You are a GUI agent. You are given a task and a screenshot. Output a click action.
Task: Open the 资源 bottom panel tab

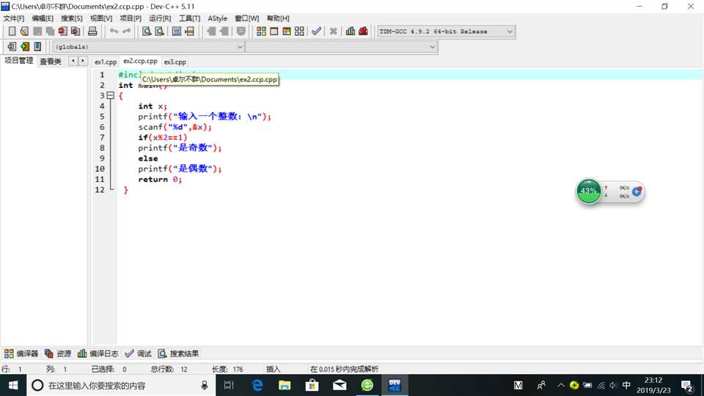pyautogui.click(x=58, y=353)
